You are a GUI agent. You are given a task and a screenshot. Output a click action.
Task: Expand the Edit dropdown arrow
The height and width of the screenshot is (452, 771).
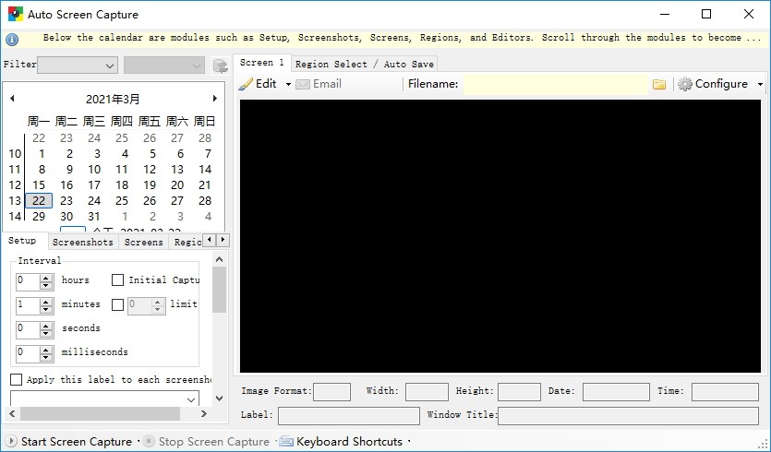click(x=288, y=85)
